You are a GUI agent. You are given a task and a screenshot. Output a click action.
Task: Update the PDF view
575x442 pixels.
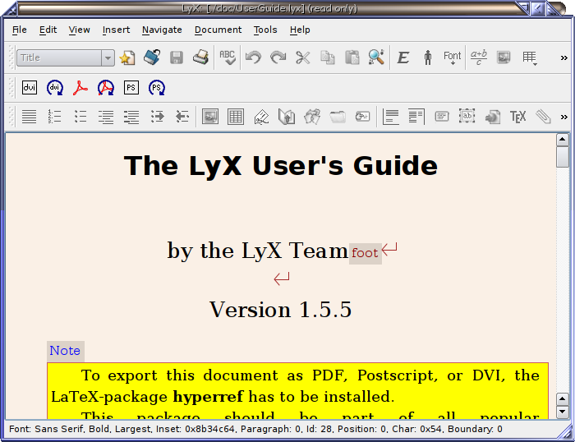tap(106, 88)
